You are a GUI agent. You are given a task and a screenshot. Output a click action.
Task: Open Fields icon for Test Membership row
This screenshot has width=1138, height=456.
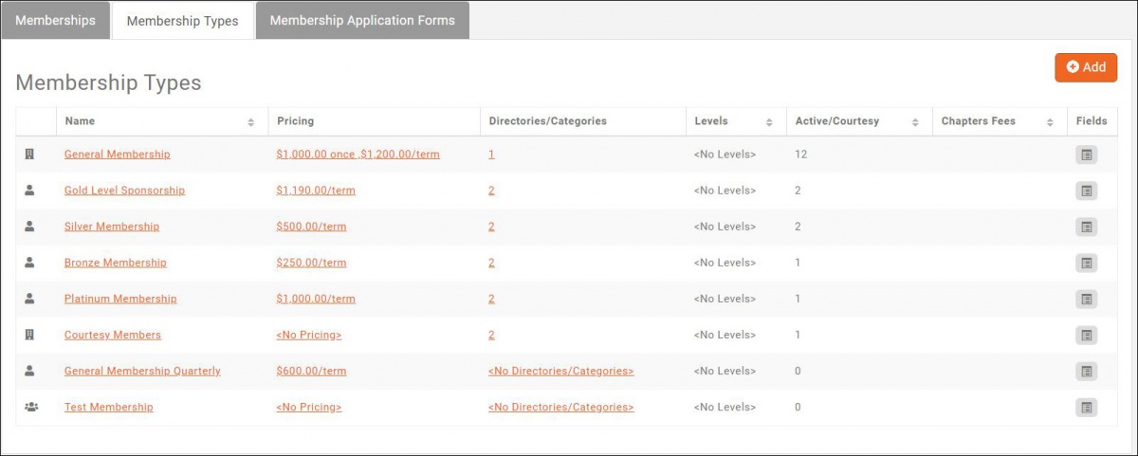pyautogui.click(x=1087, y=407)
